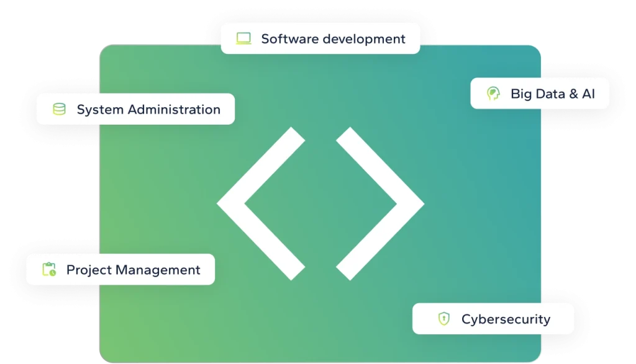636x364 pixels.
Task: Click the word "development" in the top chip
Action: 364,39
